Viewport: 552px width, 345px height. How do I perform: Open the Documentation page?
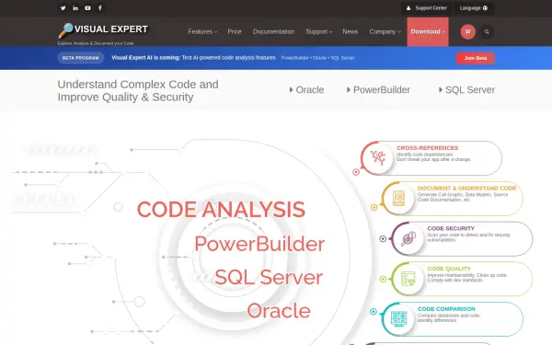pyautogui.click(x=273, y=31)
